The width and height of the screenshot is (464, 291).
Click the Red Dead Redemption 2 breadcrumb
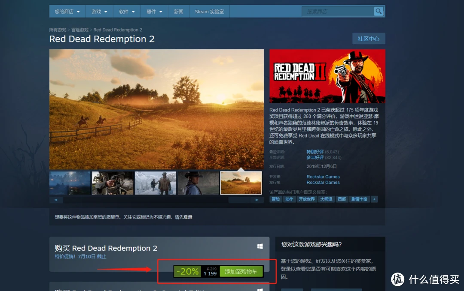coord(118,30)
